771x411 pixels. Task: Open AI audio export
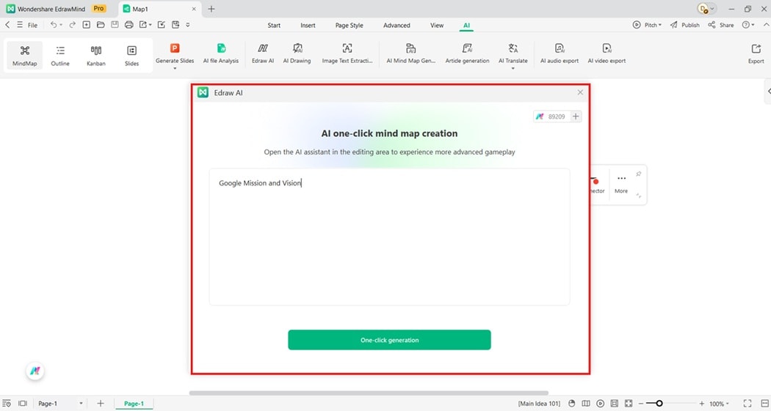[560, 53]
